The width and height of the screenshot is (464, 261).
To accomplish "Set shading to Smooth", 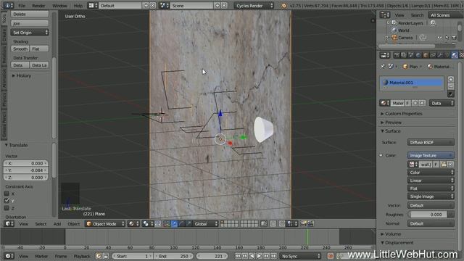I will (x=20, y=49).
